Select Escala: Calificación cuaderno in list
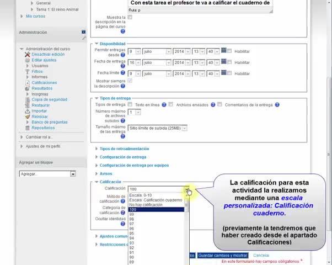Screen dimensions: 332x265 (156, 200)
